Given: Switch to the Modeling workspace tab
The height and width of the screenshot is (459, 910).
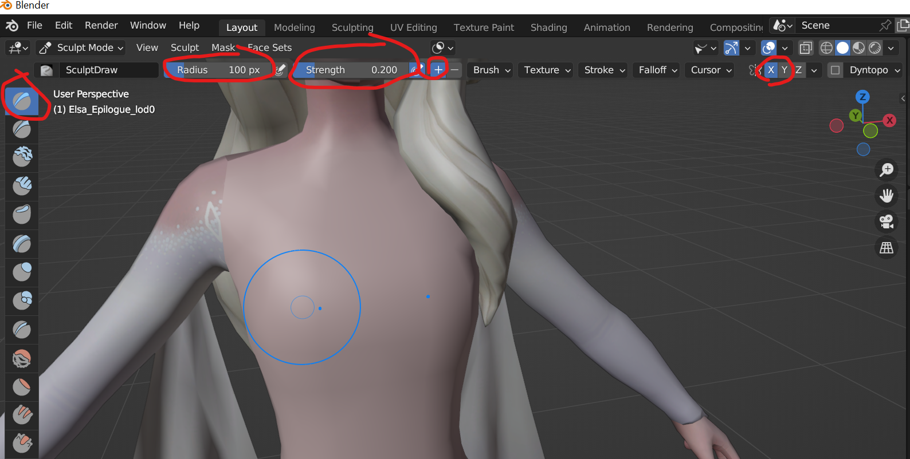Looking at the screenshot, I should tap(295, 27).
